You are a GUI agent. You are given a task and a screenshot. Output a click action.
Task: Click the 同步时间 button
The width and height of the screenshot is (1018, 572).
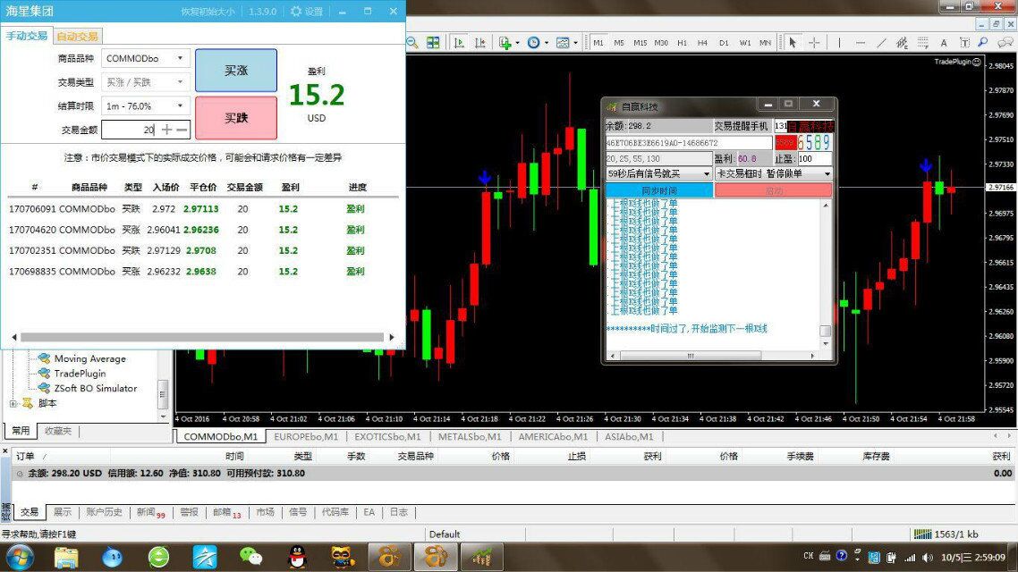point(659,190)
